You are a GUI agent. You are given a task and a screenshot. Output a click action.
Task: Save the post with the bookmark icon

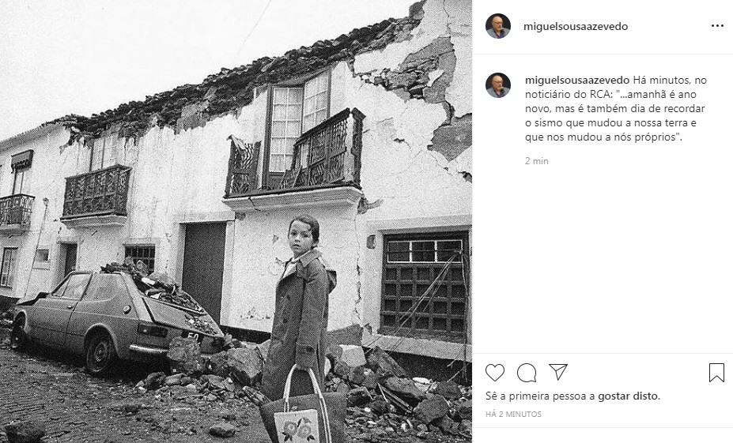716,373
